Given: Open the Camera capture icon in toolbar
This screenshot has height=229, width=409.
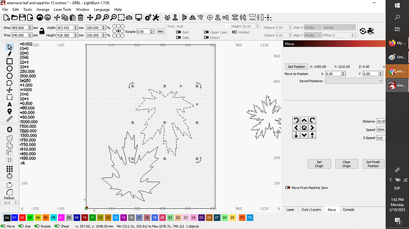Looking at the screenshot, I should point(129,17).
